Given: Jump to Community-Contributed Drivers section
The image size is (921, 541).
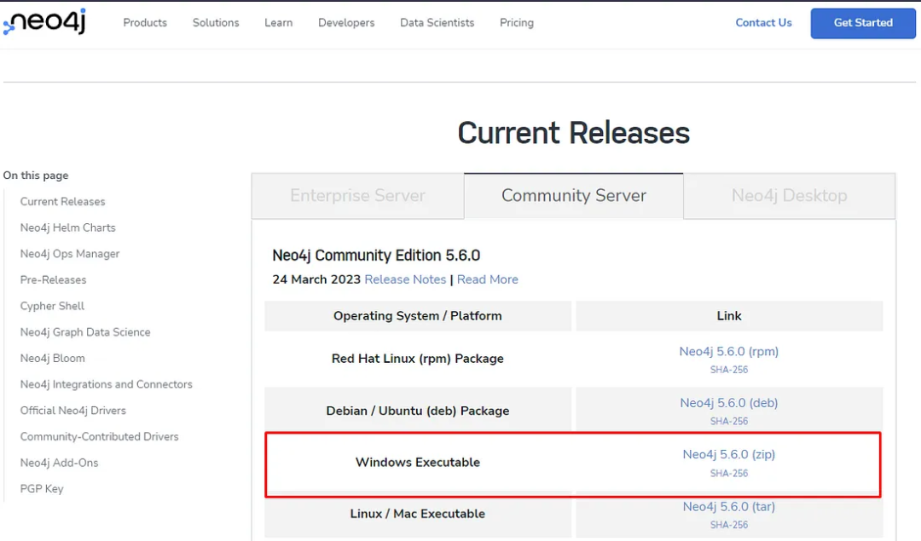Looking at the screenshot, I should pyautogui.click(x=99, y=436).
